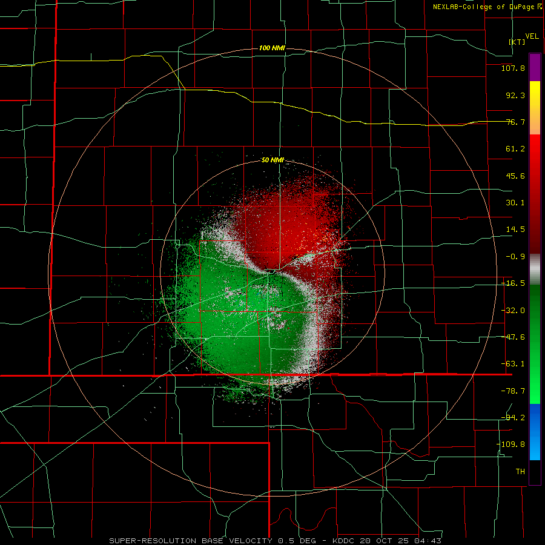Image resolution: width=545 pixels, height=545 pixels.
Task: Click the -0.9 velocity scale value
Action: tap(515, 257)
